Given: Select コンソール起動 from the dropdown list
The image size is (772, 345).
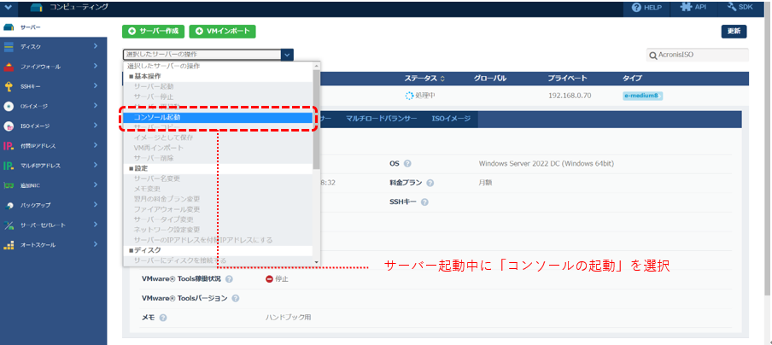Looking at the screenshot, I should click(218, 117).
